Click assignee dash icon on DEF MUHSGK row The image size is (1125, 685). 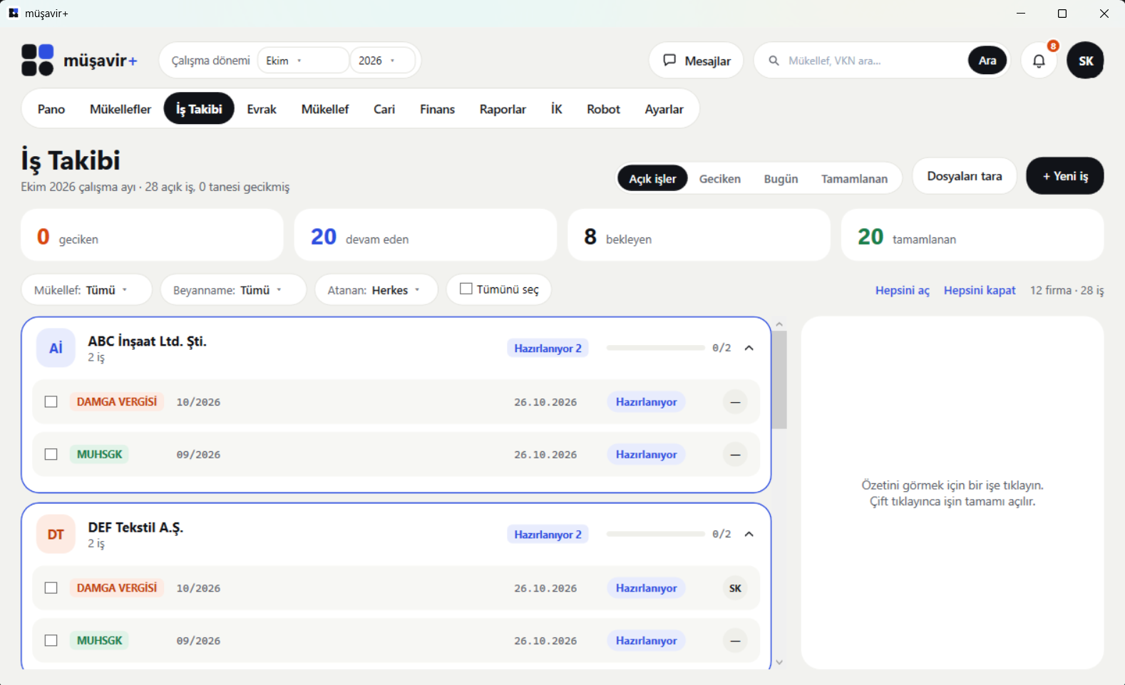click(x=735, y=640)
